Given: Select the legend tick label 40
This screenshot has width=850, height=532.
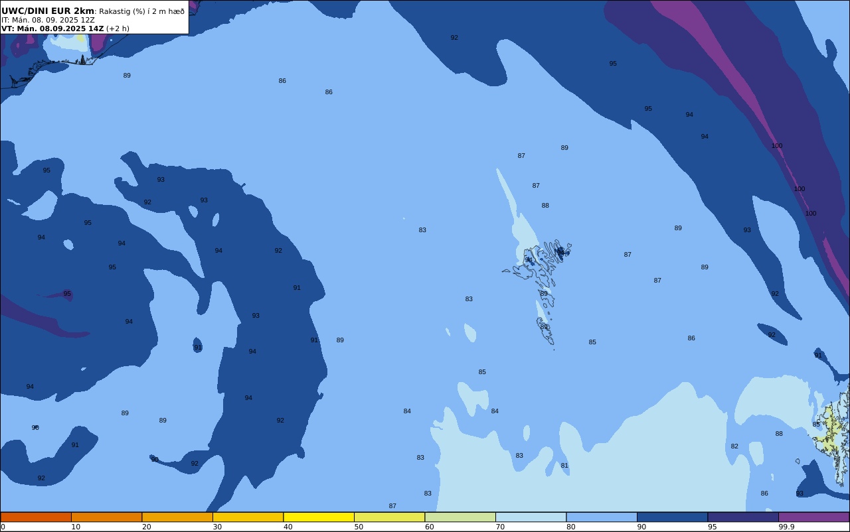Looking at the screenshot, I should [288, 527].
